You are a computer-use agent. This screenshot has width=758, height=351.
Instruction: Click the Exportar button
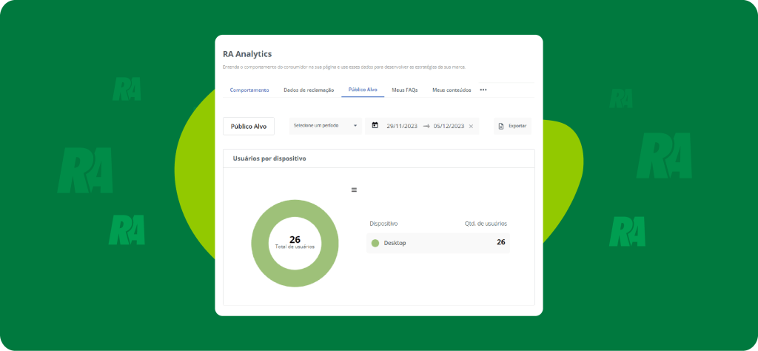coord(512,126)
